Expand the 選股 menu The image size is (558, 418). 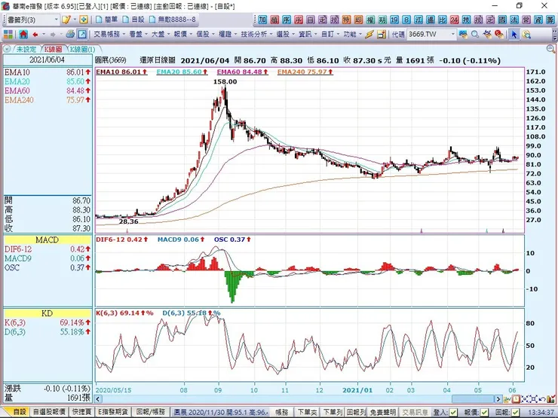coord(285,34)
